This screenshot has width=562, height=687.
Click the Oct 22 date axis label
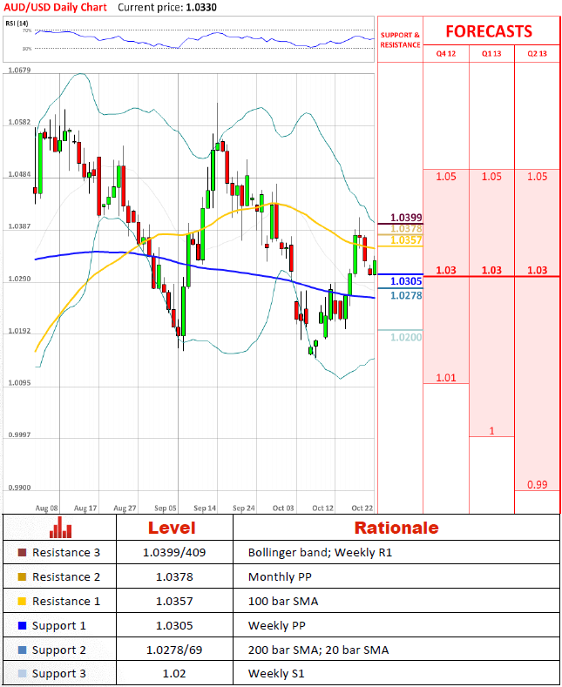tap(362, 509)
